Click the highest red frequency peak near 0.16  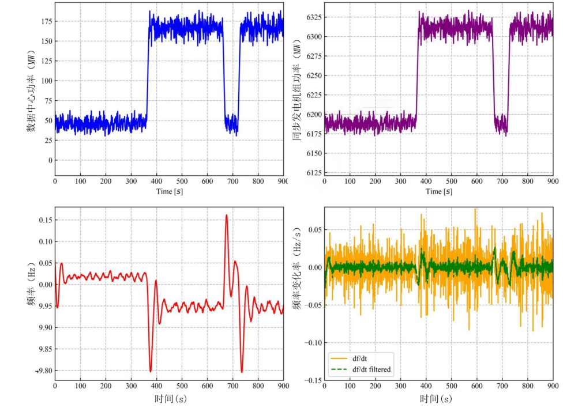227,216
